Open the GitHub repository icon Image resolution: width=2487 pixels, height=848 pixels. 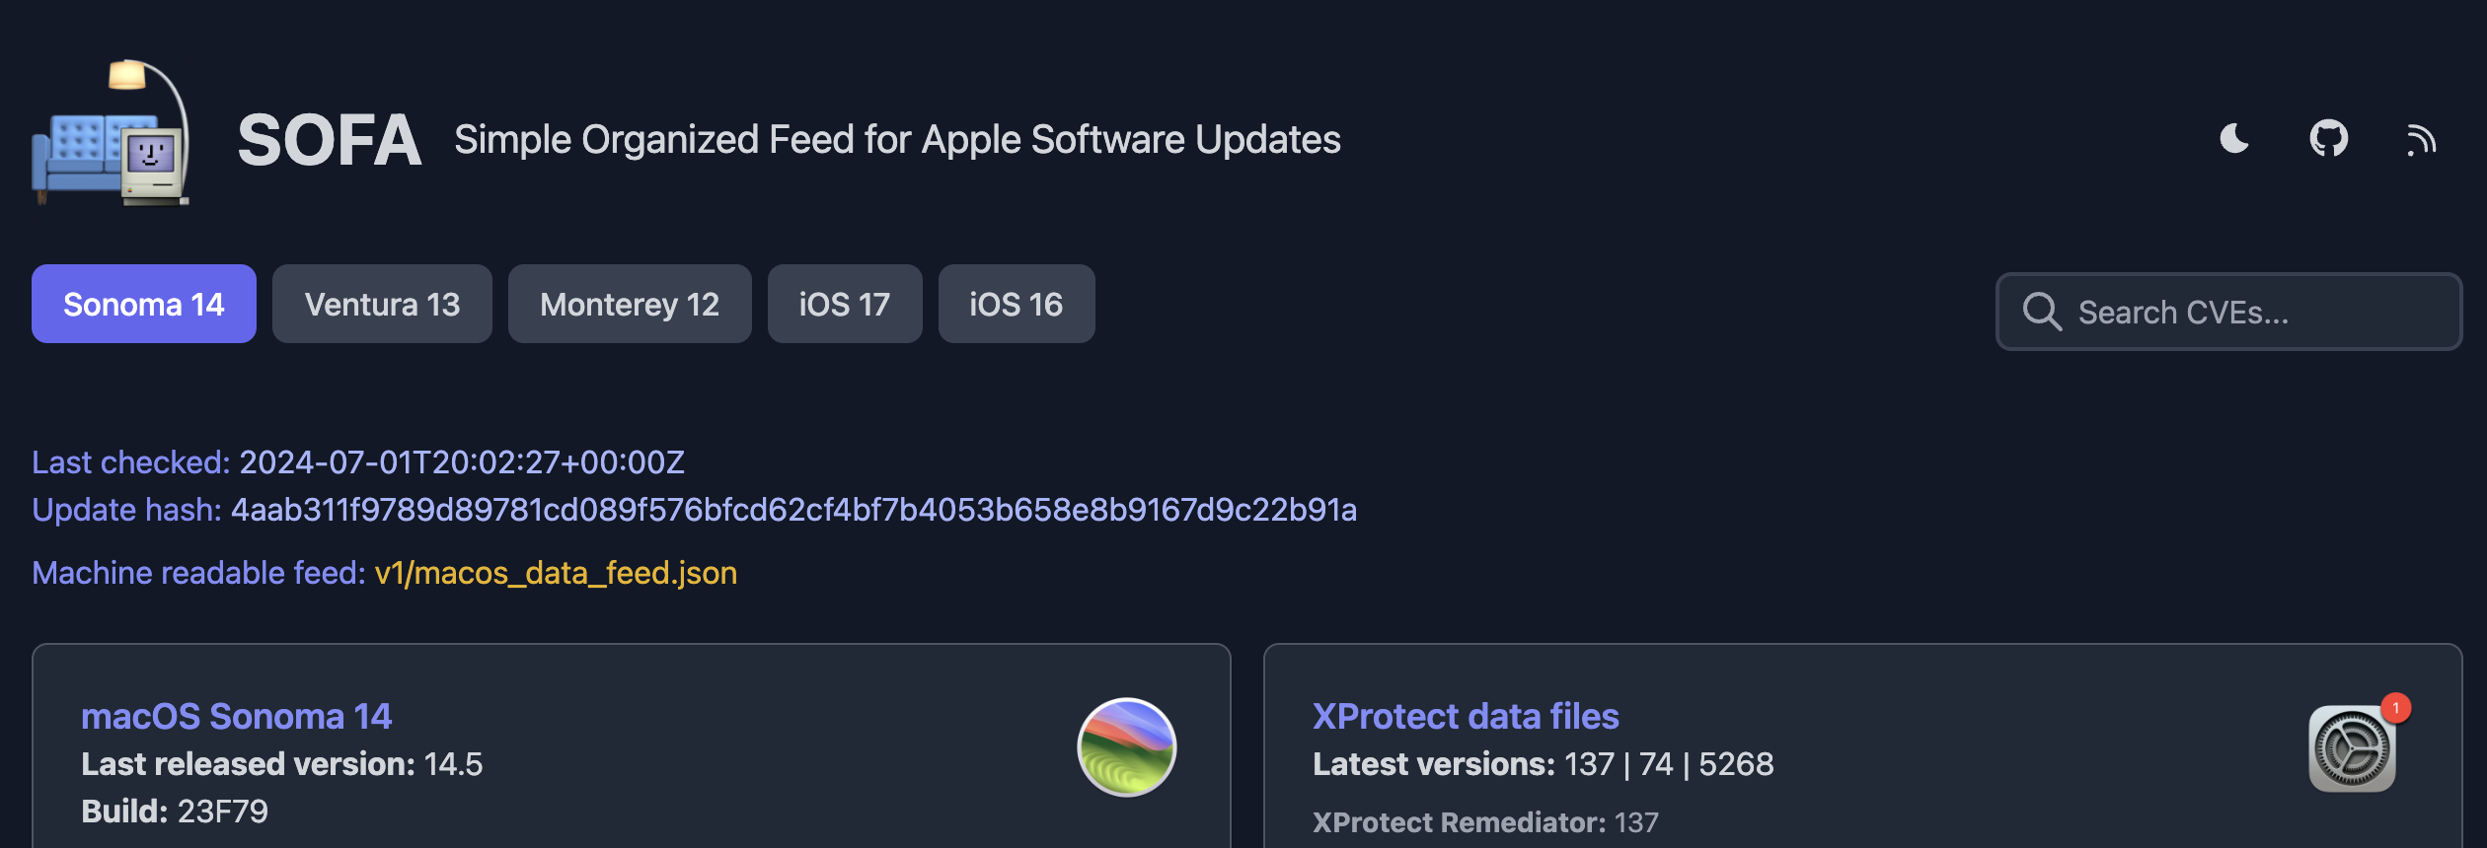[2328, 139]
